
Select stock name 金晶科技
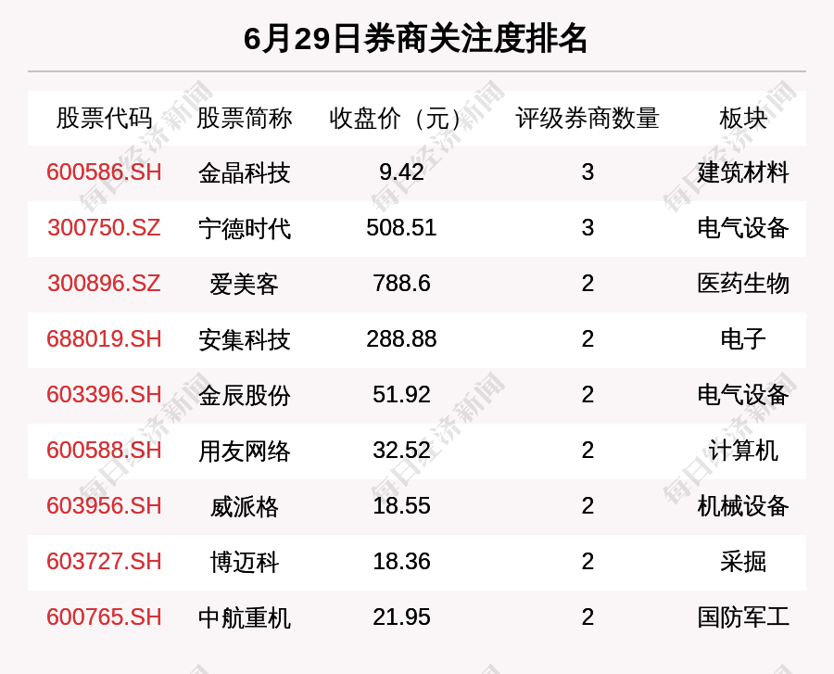tap(244, 172)
